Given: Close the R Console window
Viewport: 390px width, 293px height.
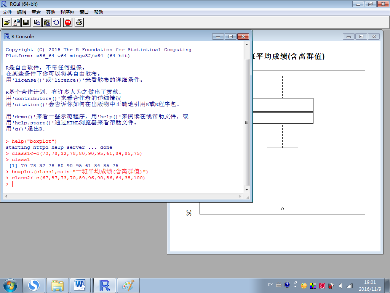Looking at the screenshot, I should pos(243,37).
